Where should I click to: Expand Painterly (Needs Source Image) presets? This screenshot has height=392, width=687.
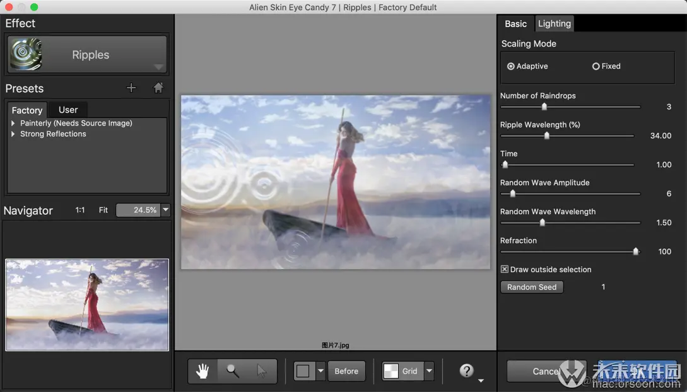click(x=13, y=124)
